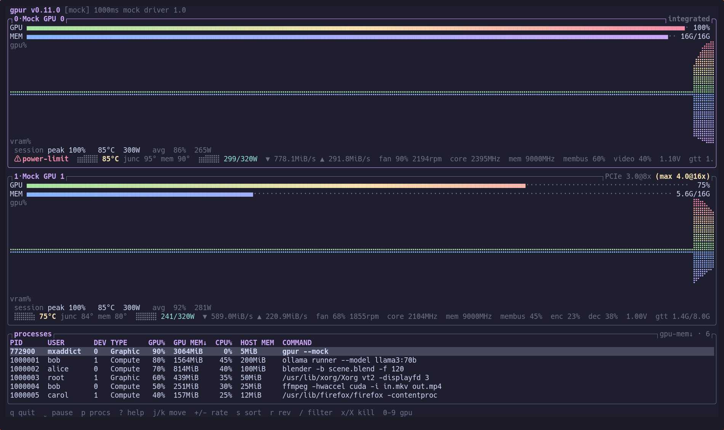Click the core 2395MHz reading
Viewport: 724px width, 430px height.
coord(475,159)
